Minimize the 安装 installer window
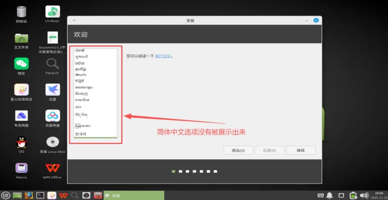388x200 pixels. click(306, 21)
